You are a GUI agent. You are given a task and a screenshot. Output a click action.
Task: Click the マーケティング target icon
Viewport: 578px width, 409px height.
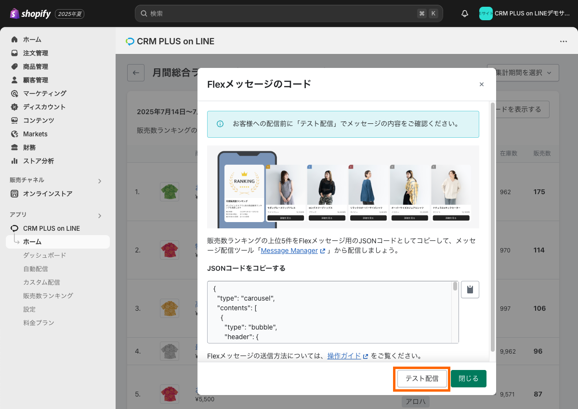(x=14, y=93)
